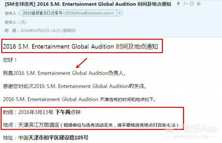Click the address 中国天津市和平区建设路105号

pos(53,137)
